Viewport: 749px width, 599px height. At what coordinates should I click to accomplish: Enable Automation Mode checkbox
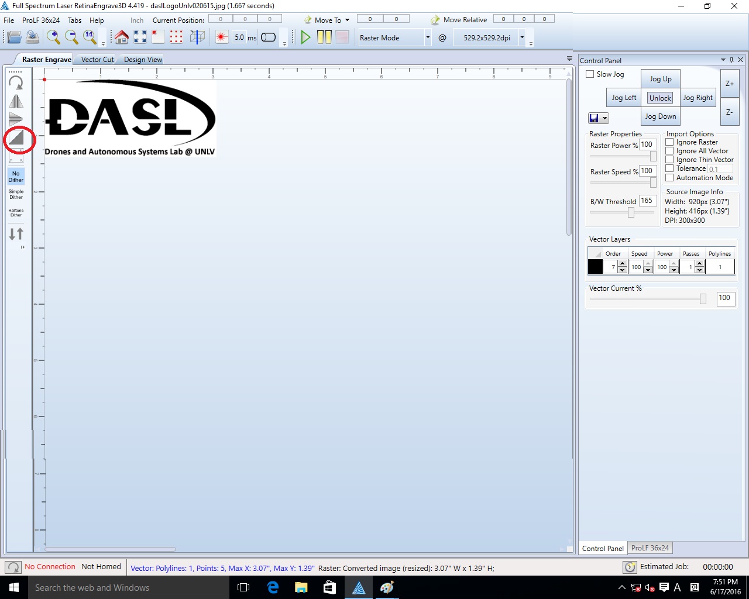pyautogui.click(x=669, y=178)
